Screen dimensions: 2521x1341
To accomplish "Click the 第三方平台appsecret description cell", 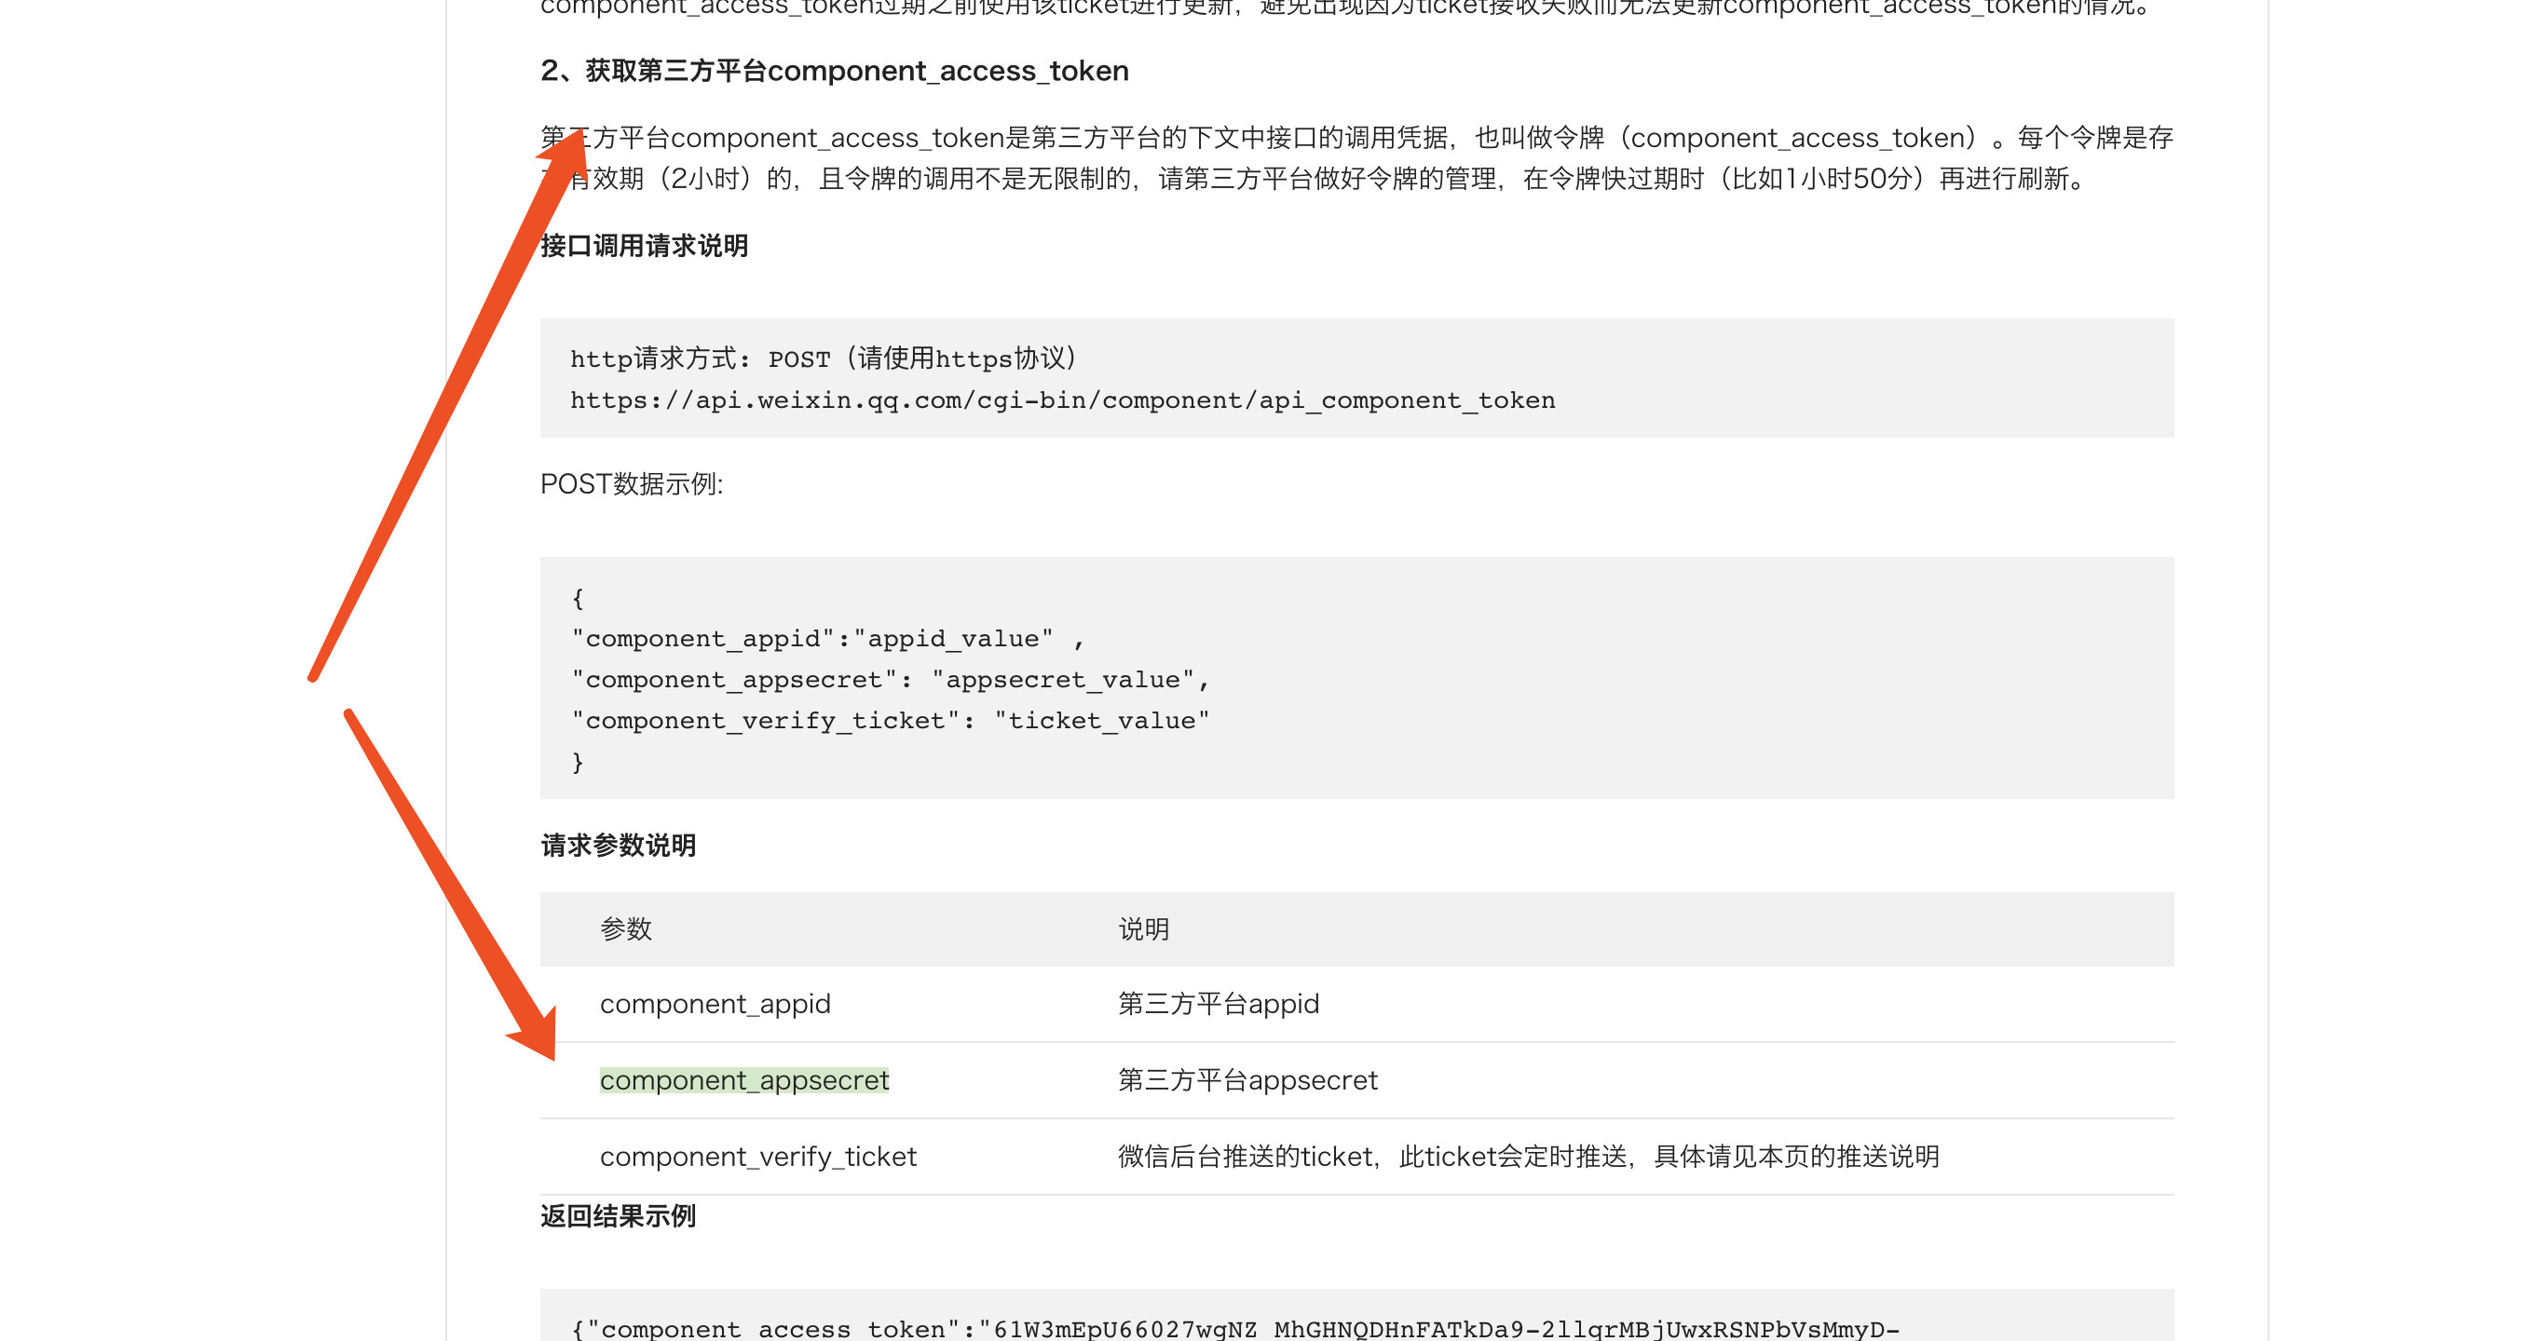I will coord(1247,1080).
